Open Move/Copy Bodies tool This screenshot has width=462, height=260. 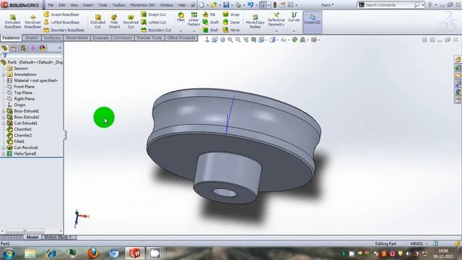(x=255, y=22)
